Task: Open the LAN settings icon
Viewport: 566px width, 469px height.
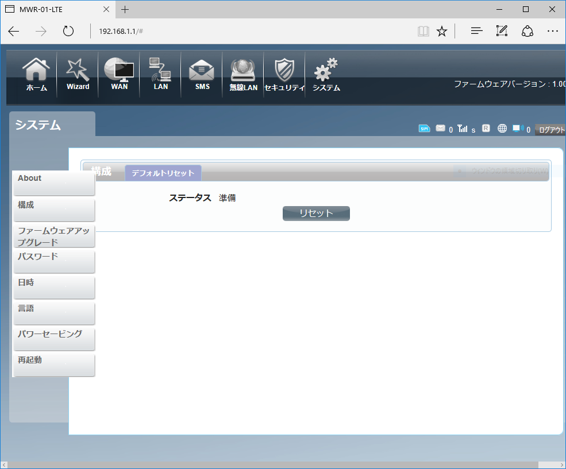Action: pyautogui.click(x=160, y=75)
